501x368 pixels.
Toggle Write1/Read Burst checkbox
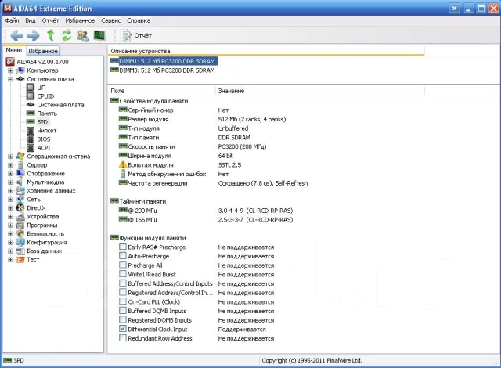click(123, 274)
